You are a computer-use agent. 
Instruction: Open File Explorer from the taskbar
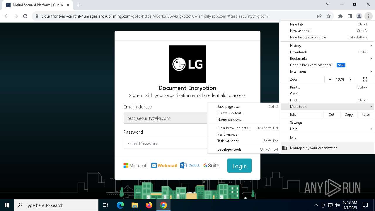(x=135, y=205)
